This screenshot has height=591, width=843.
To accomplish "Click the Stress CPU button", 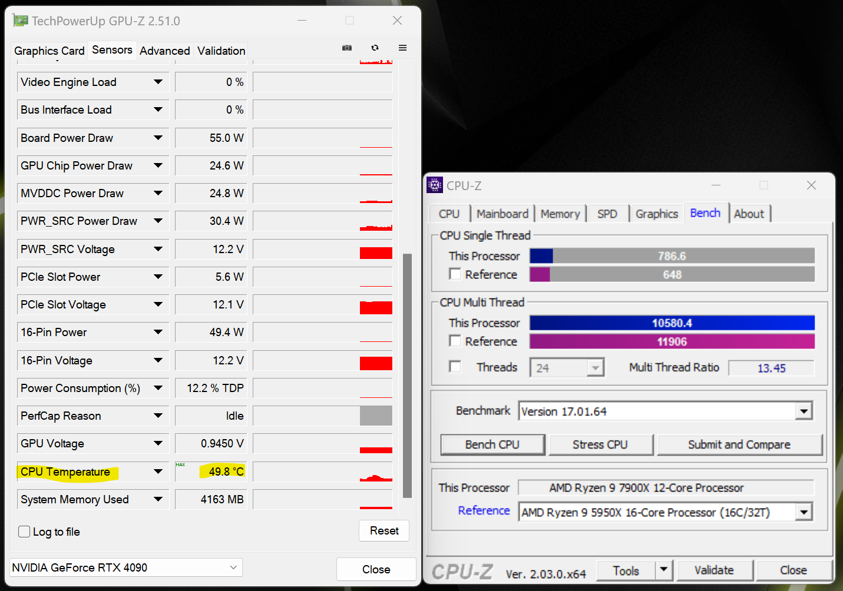I will pos(600,444).
